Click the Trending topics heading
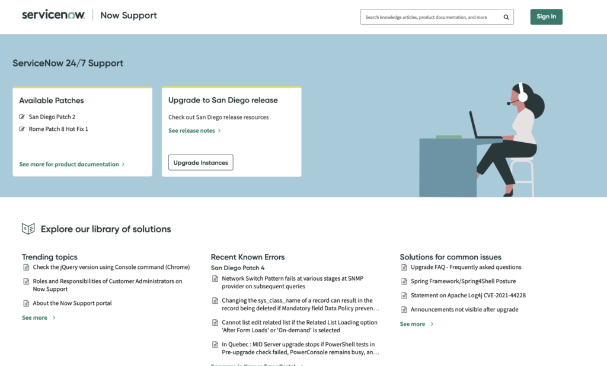Viewport: 607px width, 366px height. tap(50, 257)
